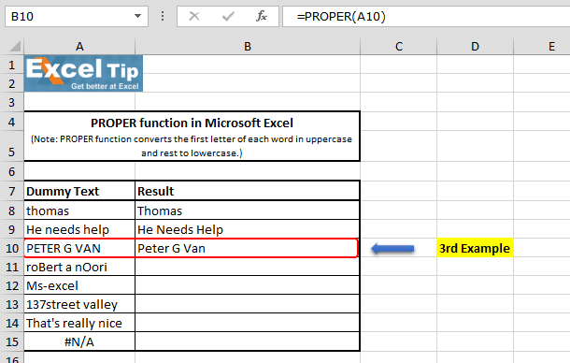
Task: Click the yellow 3rd Example cell
Action: coord(475,248)
